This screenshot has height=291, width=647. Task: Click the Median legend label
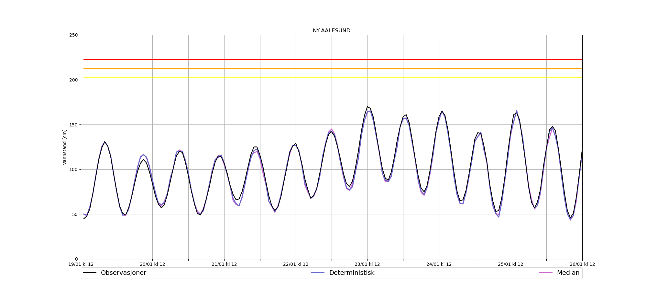click(568, 273)
